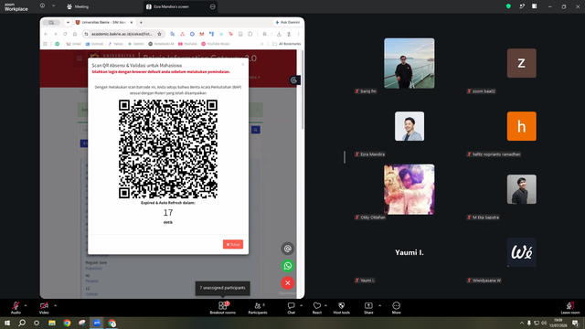Open options icon on Ezra Mandira's screen tab
The width and height of the screenshot is (585, 329).
212,6
